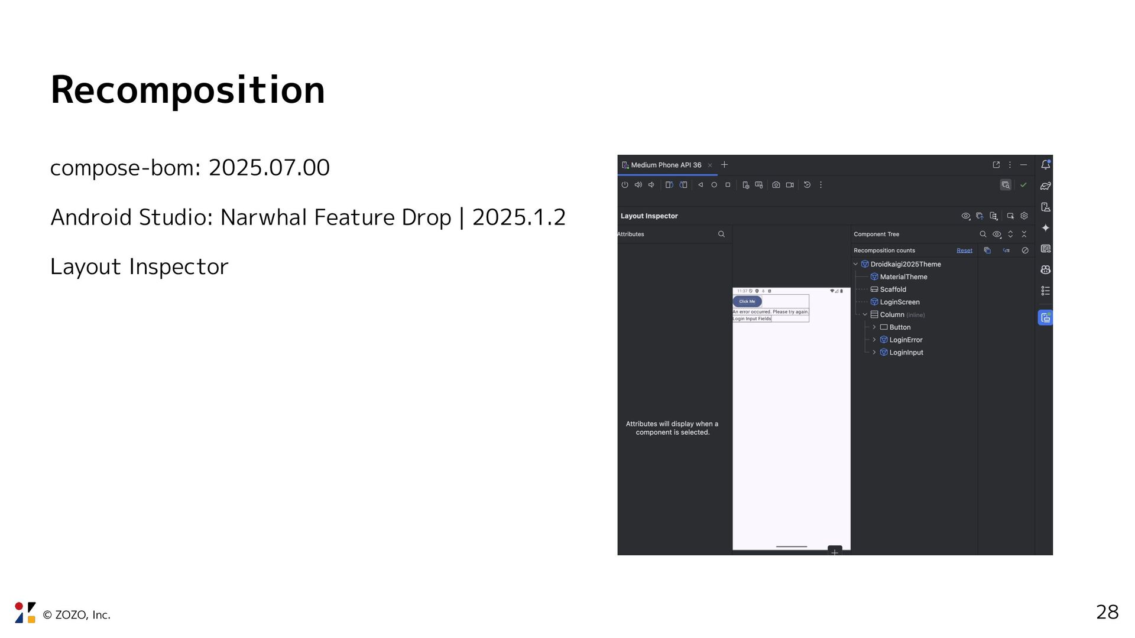The image size is (1135, 638).
Task: Click the green checkmark status icon
Action: coord(1023,185)
